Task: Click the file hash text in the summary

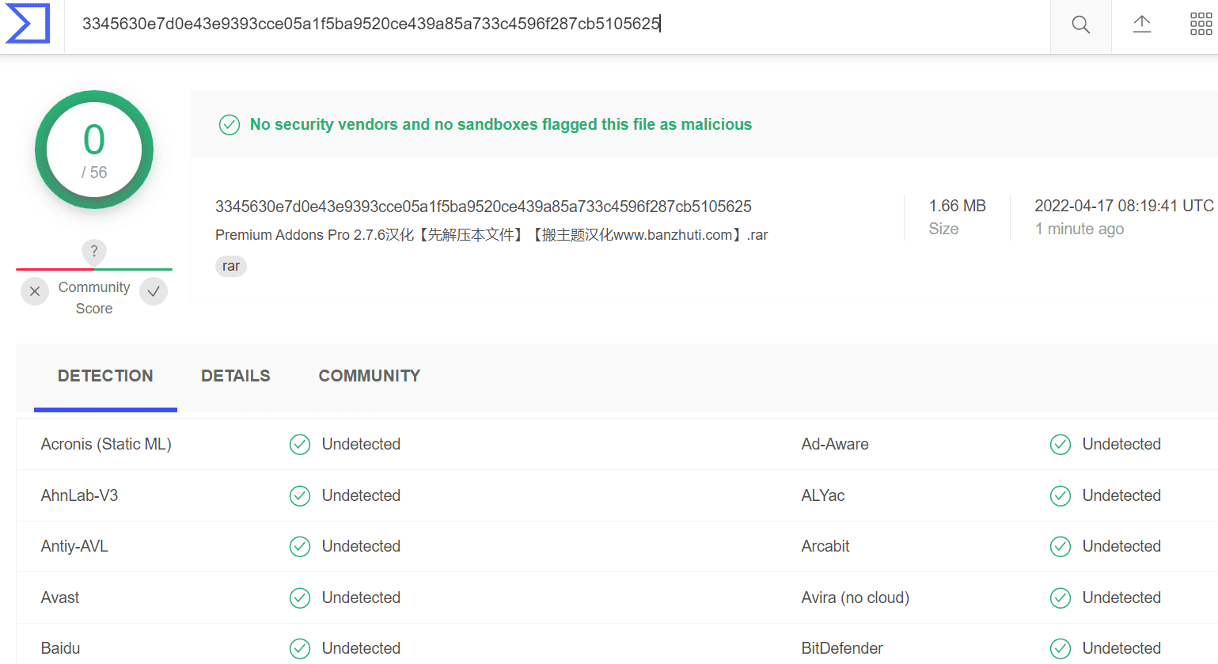Action: (484, 207)
